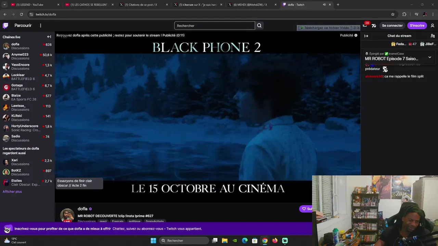Switch to the MEHDI (@MehdiZW) tab
The image size is (438, 246).
253,5
